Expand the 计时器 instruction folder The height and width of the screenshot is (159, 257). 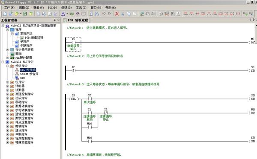point(8,86)
